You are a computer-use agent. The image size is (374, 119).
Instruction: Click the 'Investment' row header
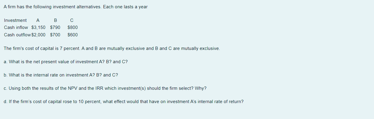[x=15, y=20]
